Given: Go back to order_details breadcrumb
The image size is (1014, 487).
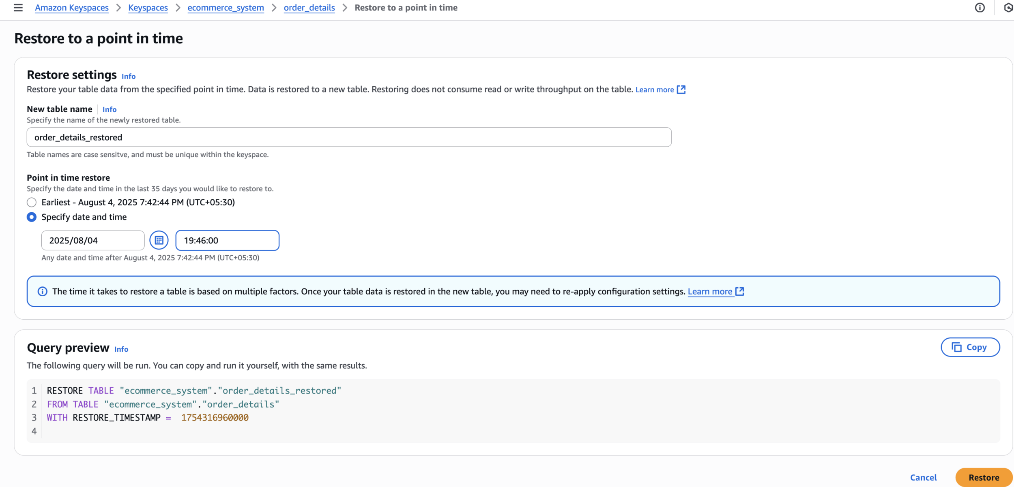Looking at the screenshot, I should click(x=309, y=8).
